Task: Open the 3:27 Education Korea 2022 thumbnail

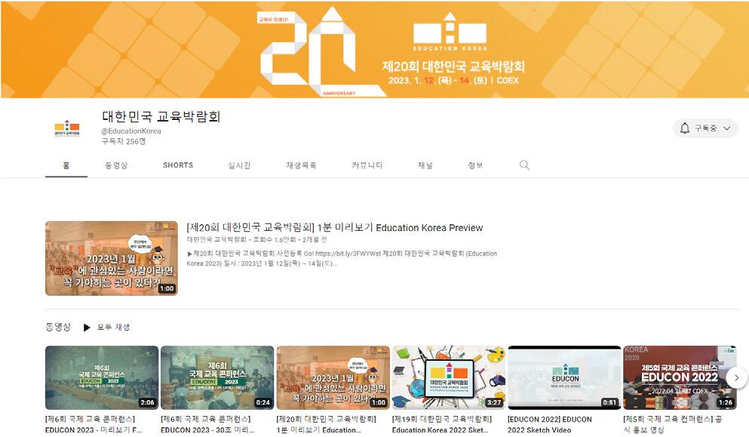Action: click(x=449, y=377)
